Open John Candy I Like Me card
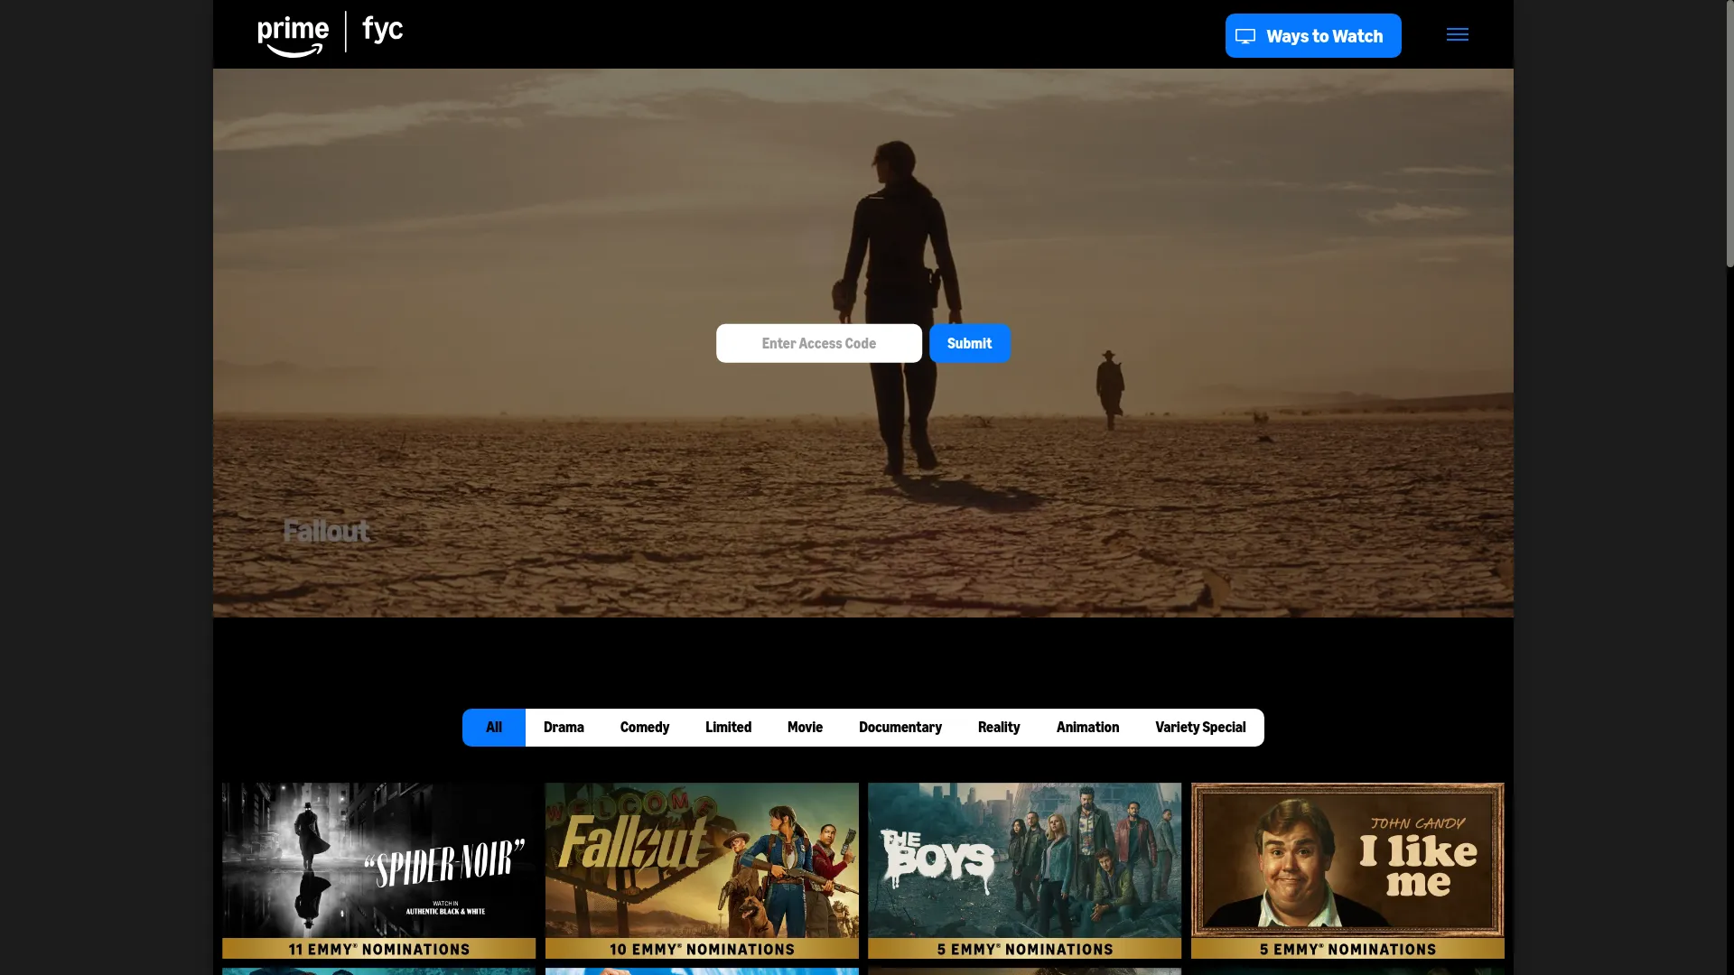The image size is (1734, 975). point(1347,870)
